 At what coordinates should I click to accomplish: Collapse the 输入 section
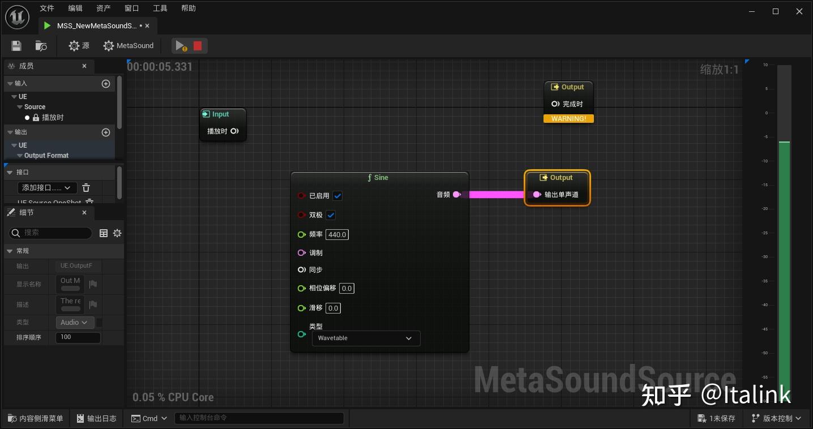tap(10, 84)
